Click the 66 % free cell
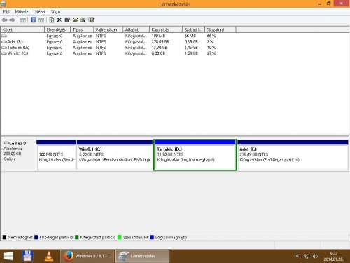 coord(211,36)
